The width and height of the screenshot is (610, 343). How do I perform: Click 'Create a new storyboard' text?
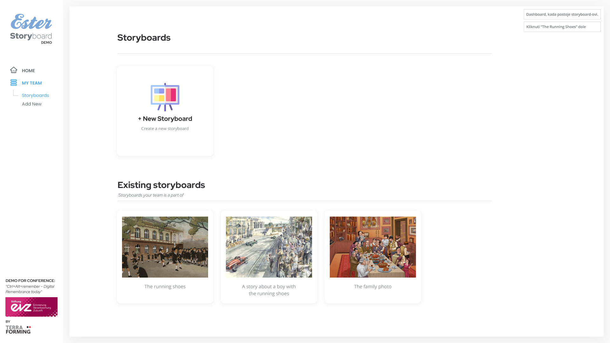click(165, 129)
